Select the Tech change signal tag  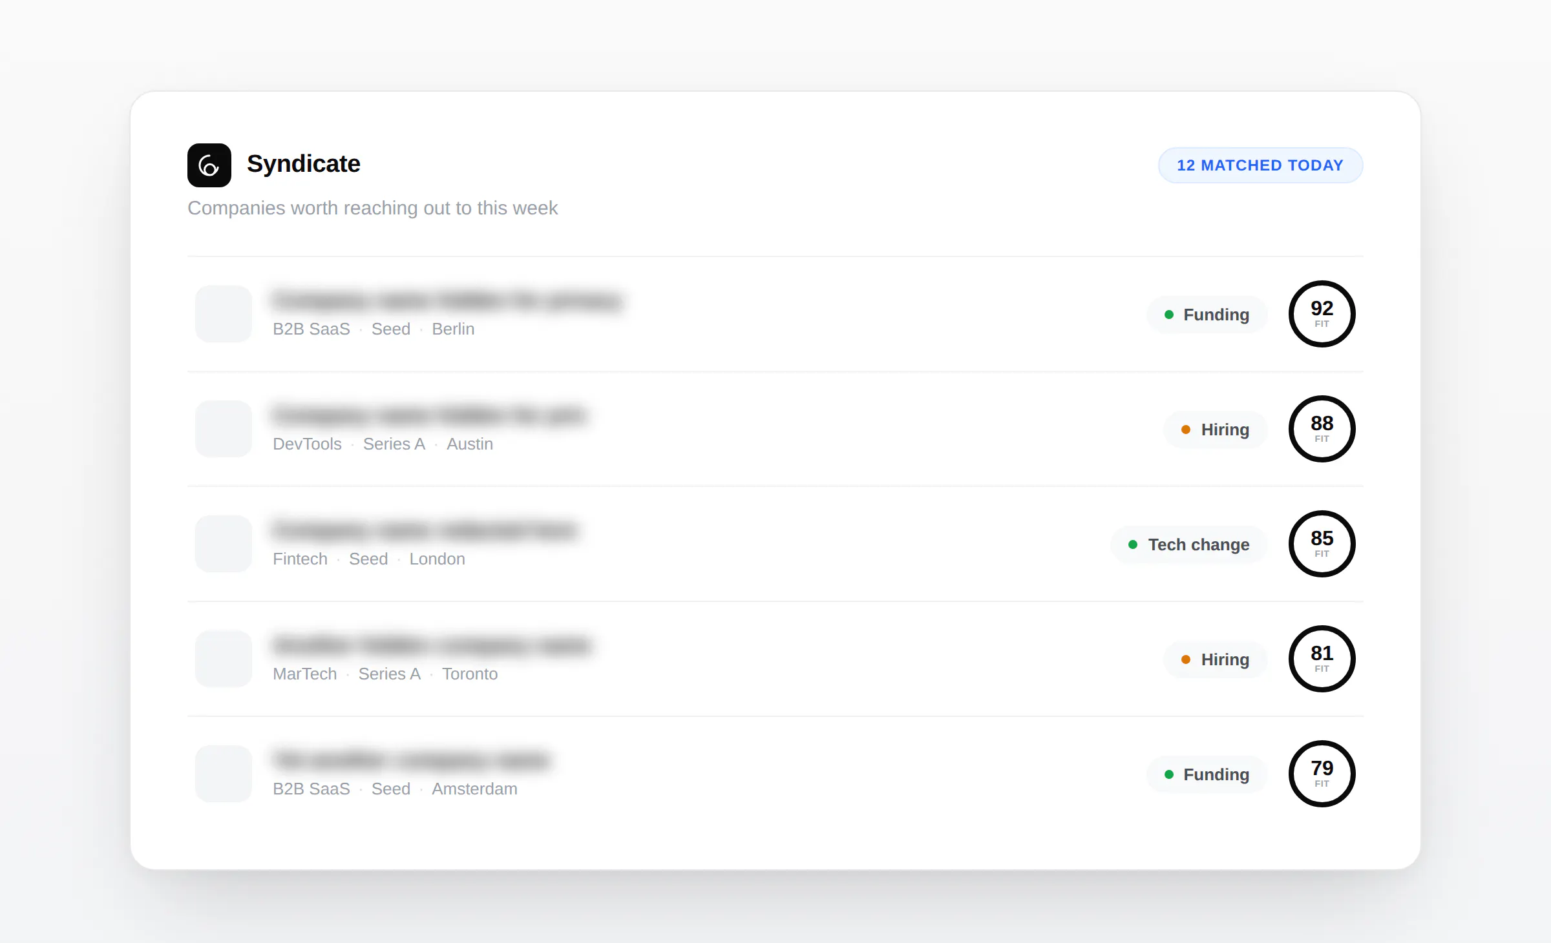click(1189, 544)
